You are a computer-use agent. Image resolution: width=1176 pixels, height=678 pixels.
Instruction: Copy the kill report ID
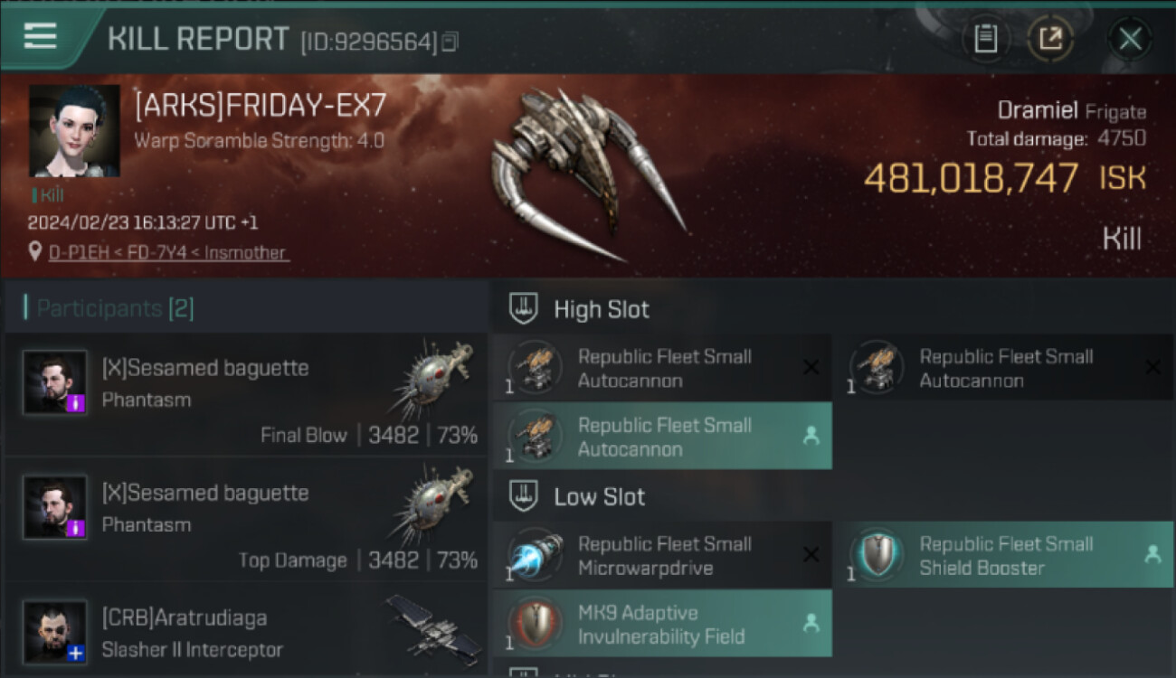450,42
